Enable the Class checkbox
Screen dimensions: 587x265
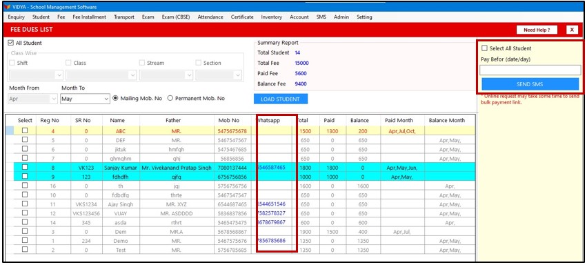point(68,63)
